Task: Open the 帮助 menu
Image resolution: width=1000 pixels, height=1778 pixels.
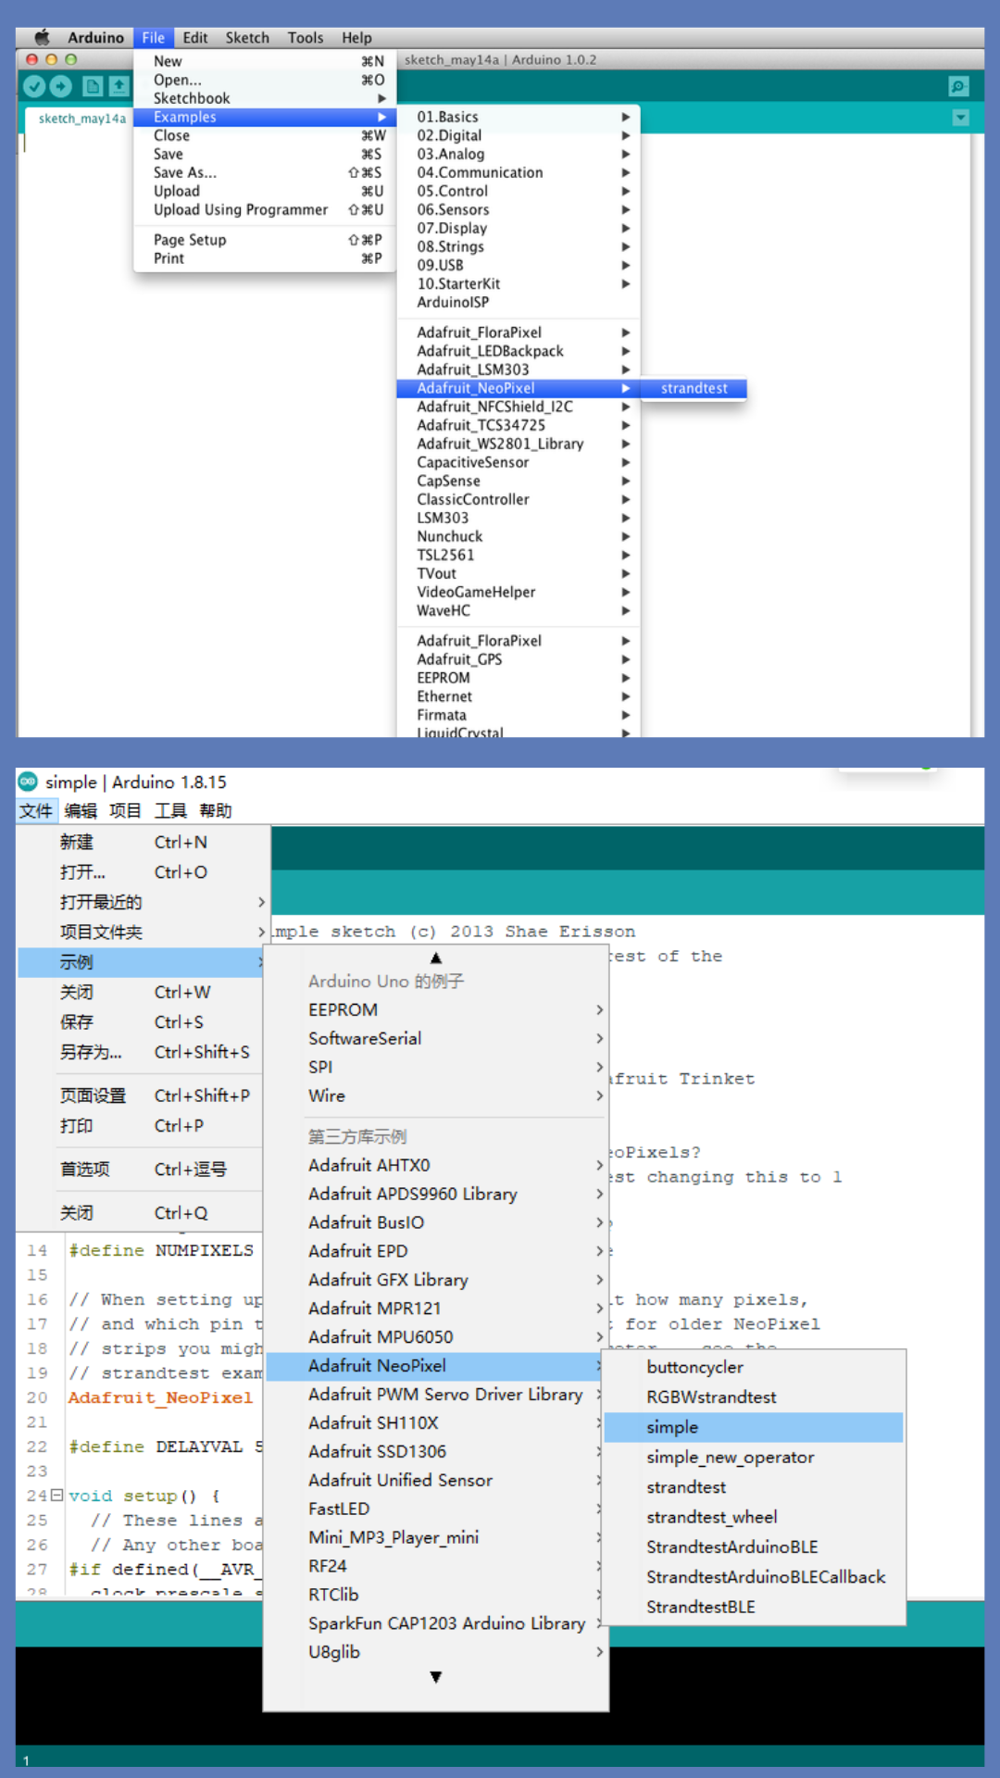Action: [215, 811]
